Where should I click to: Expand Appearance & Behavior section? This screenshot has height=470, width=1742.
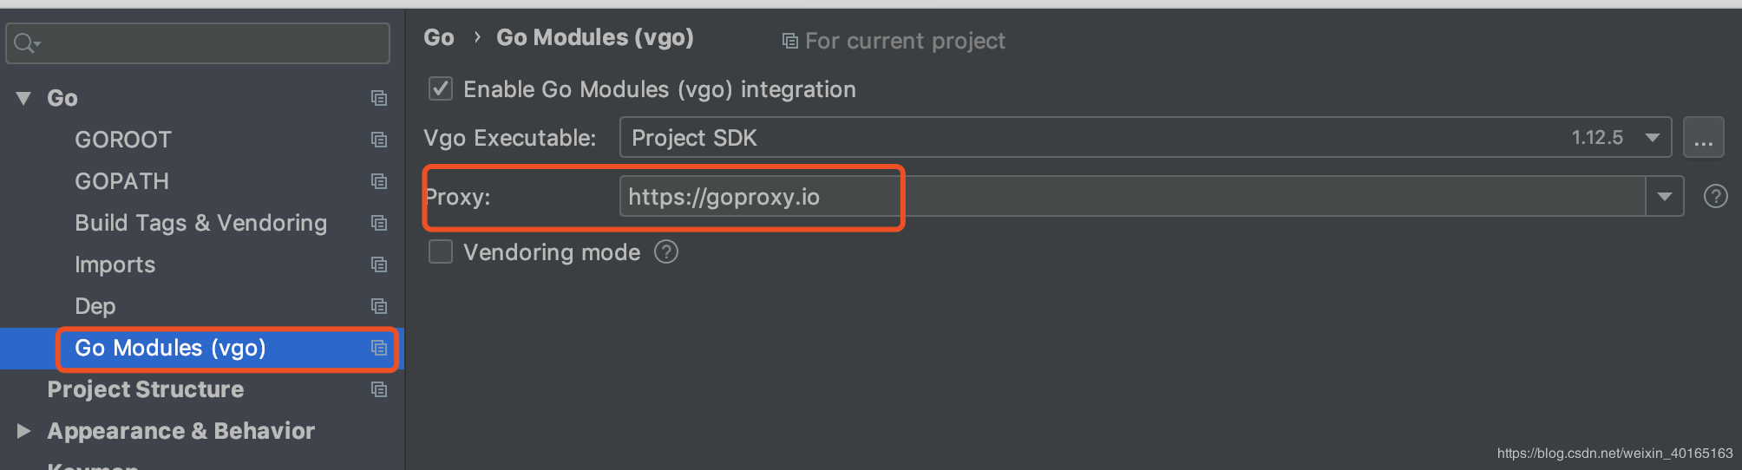click(x=23, y=431)
